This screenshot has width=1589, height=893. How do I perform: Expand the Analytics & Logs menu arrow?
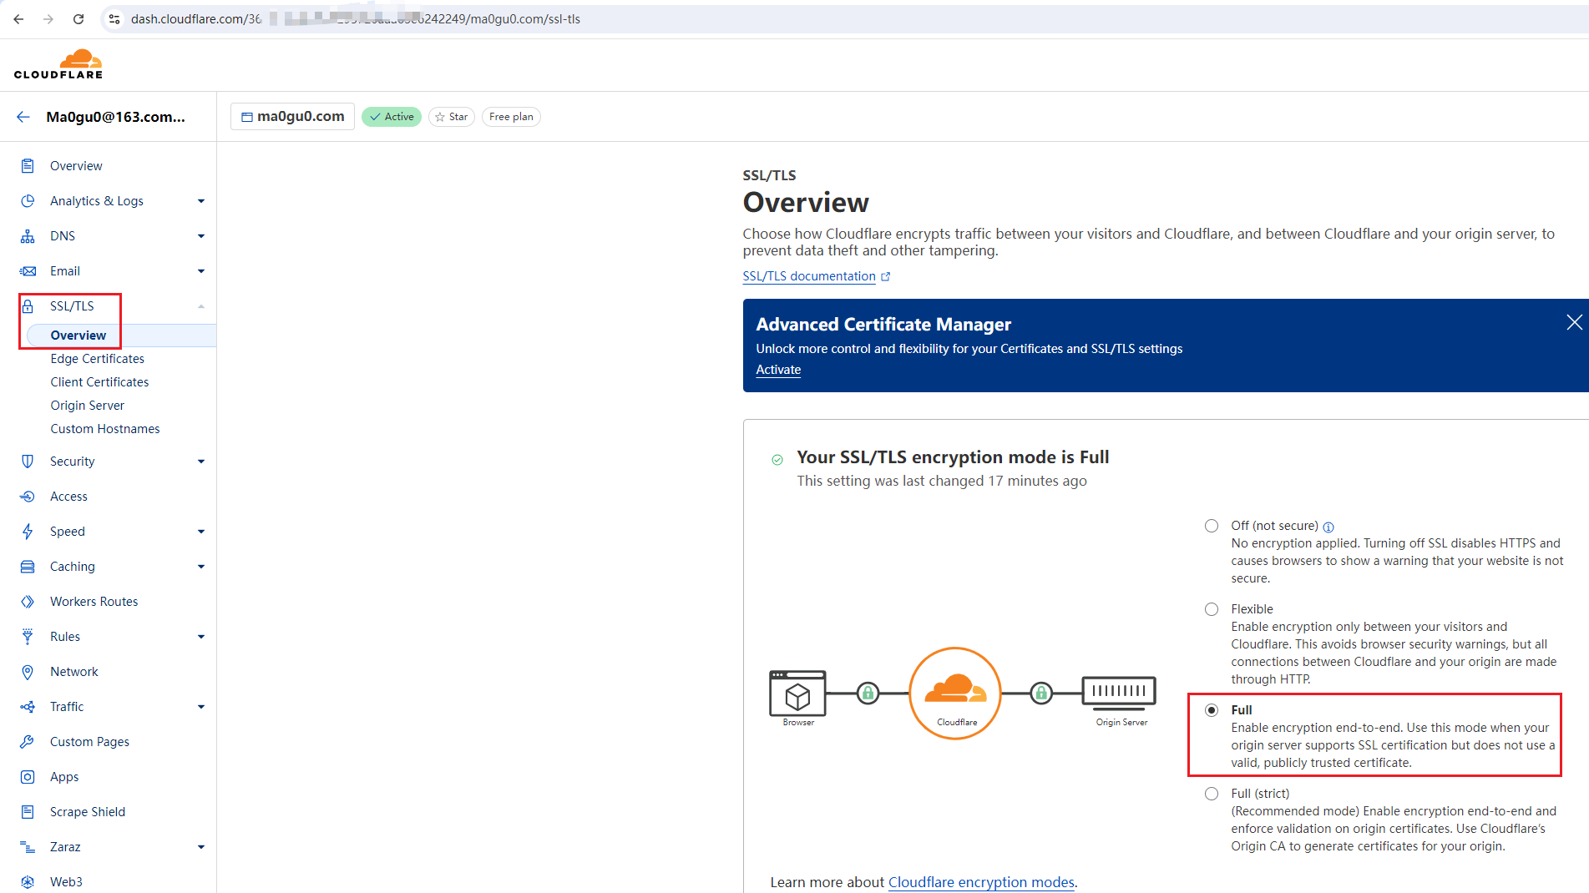tap(201, 201)
